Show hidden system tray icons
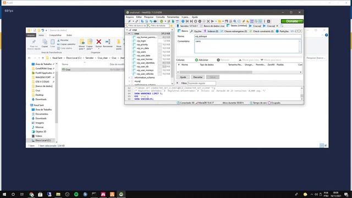Viewport: 352px width, 198px height. 312,194
